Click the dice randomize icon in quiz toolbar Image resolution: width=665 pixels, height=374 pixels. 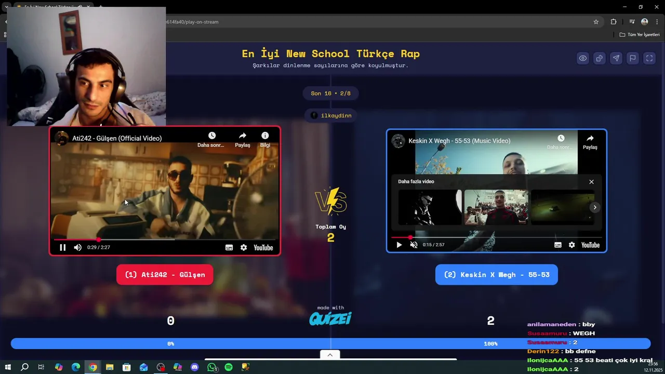click(600, 58)
